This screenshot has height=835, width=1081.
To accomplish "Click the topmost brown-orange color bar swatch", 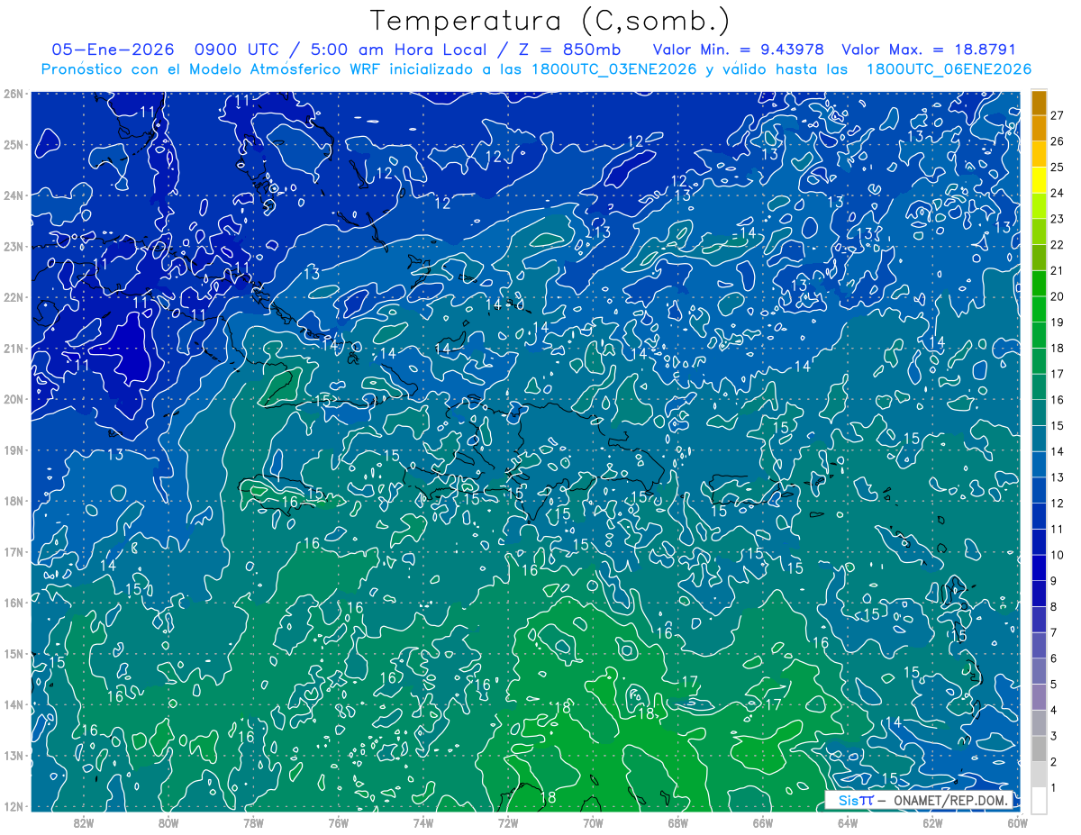I will (1040, 103).
